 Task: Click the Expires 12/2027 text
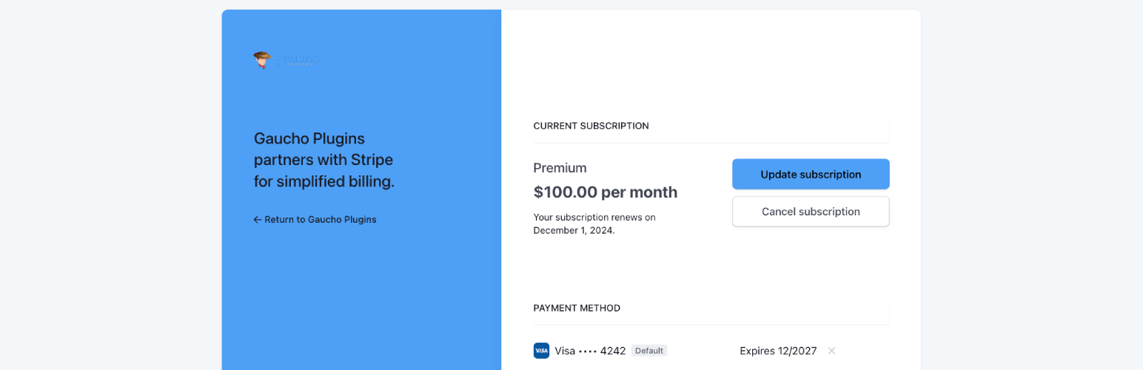(x=778, y=351)
